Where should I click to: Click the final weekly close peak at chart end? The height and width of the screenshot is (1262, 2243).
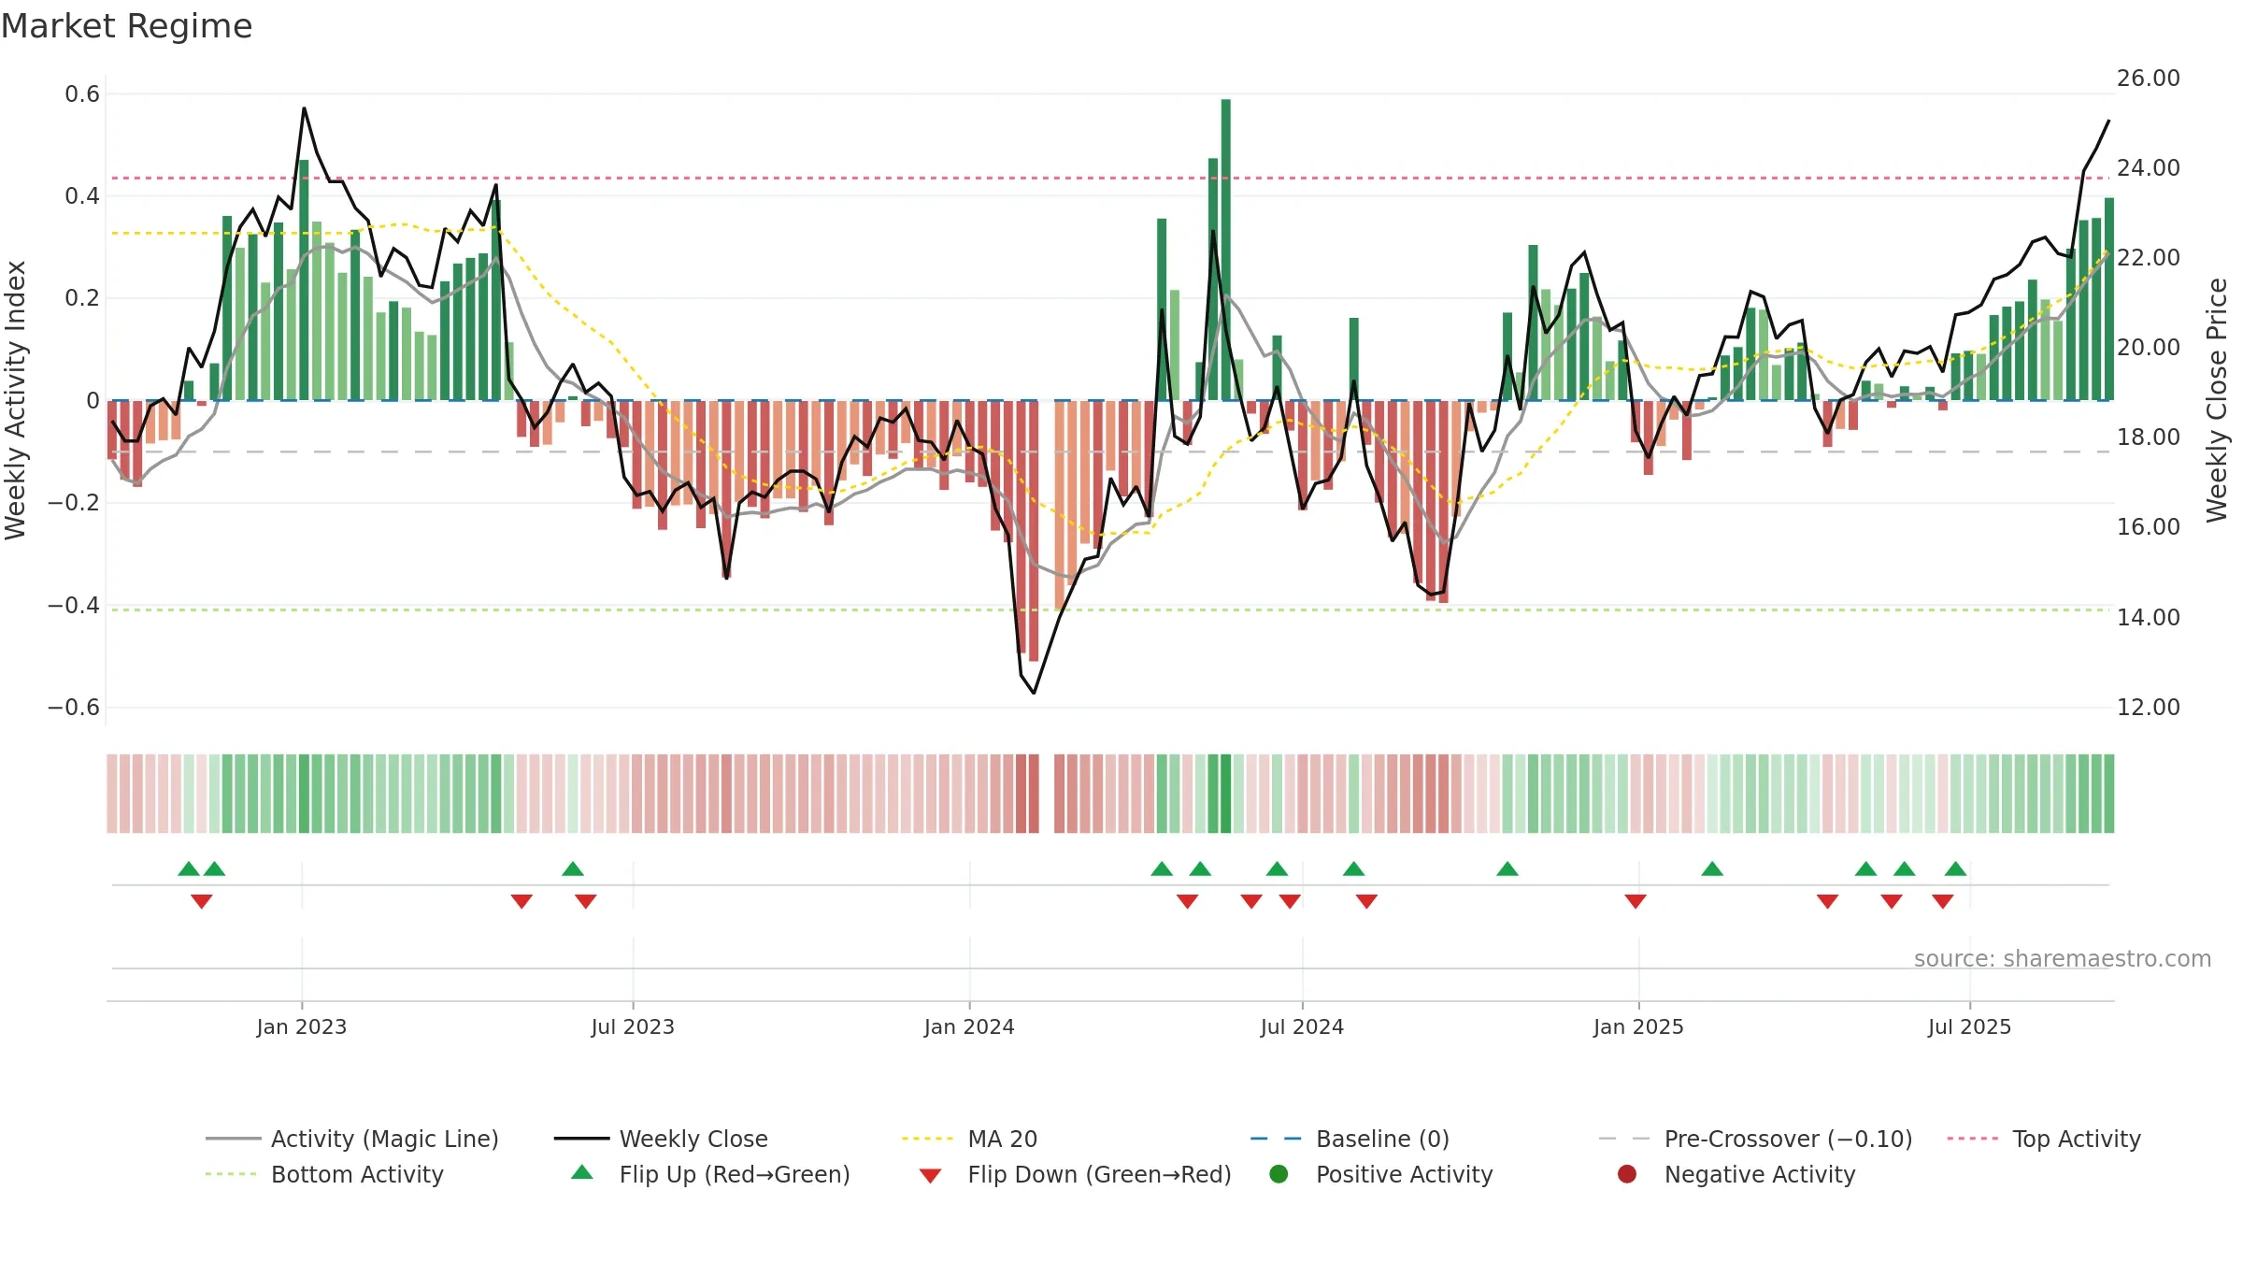pos(2108,122)
